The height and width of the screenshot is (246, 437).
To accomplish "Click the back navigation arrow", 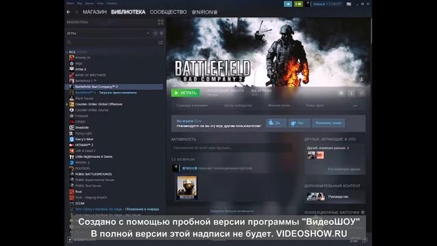I will pyautogui.click(x=68, y=12).
